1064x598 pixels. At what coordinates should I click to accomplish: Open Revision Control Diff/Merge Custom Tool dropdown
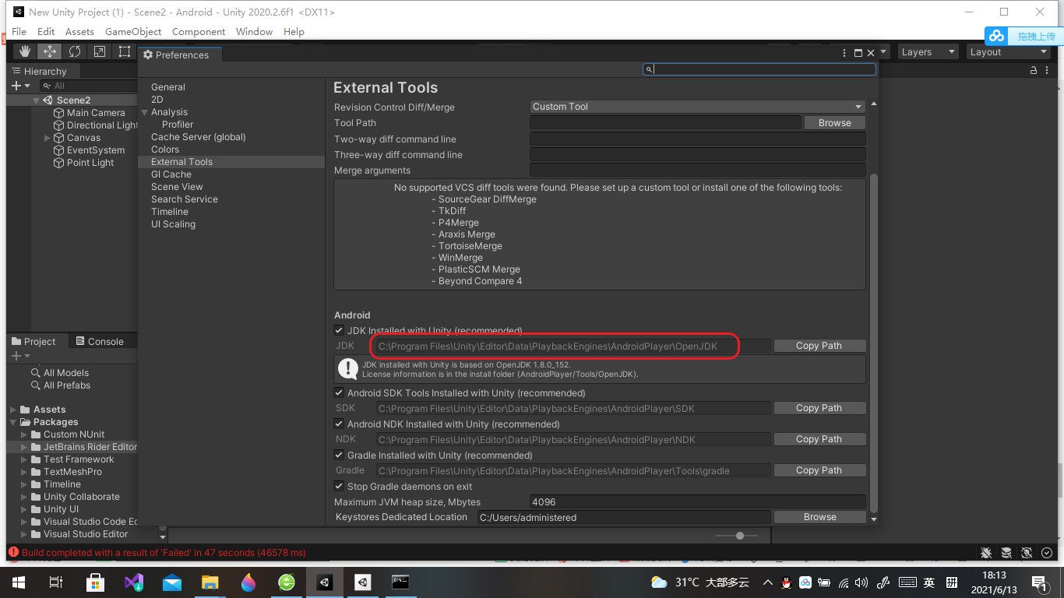pos(697,107)
